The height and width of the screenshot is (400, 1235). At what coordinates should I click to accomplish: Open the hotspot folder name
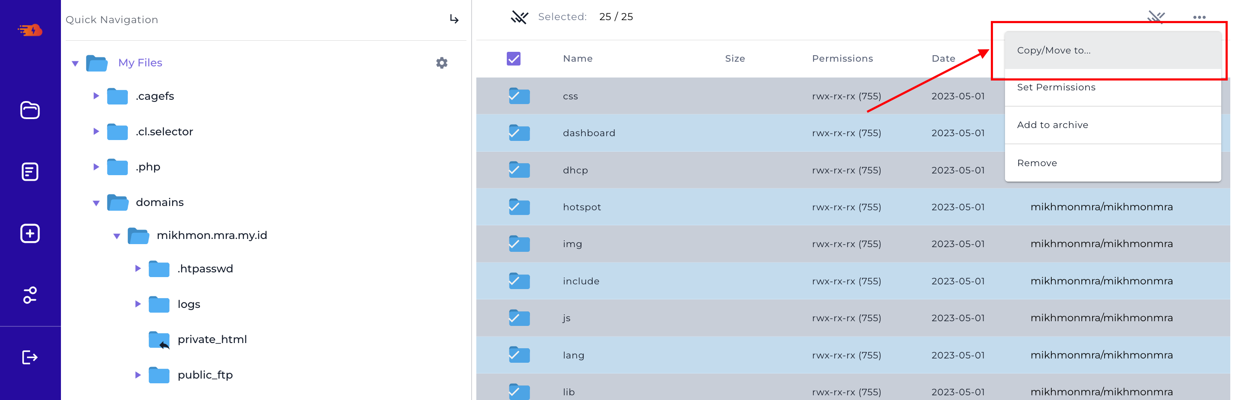[581, 207]
